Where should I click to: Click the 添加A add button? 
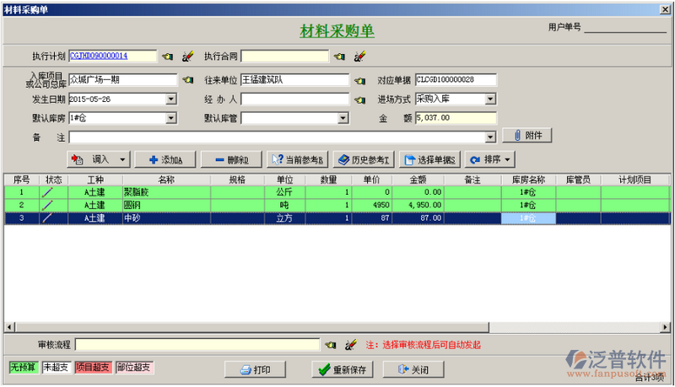coord(165,159)
